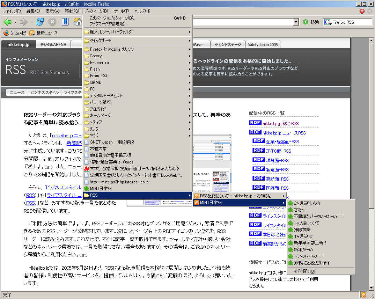Click the ニュース category button
The image size is (375, 299).
(17, 92)
